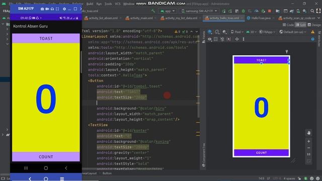
Task: Open the Component Tree side panel
Action: tap(203, 155)
